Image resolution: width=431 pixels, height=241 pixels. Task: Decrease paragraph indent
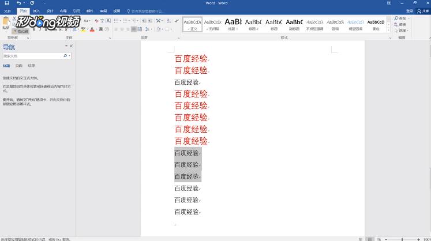tap(144, 21)
